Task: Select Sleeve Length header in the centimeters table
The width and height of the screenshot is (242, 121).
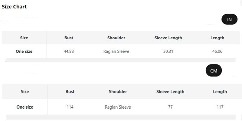Action: click(170, 92)
